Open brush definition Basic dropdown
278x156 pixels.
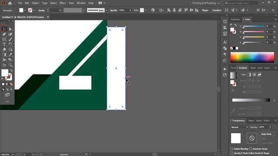coord(106,10)
